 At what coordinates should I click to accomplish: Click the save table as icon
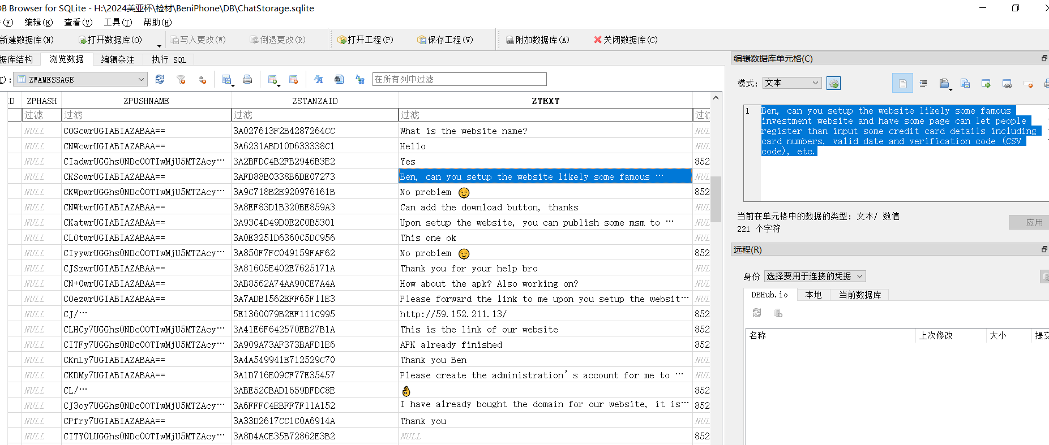pos(226,80)
